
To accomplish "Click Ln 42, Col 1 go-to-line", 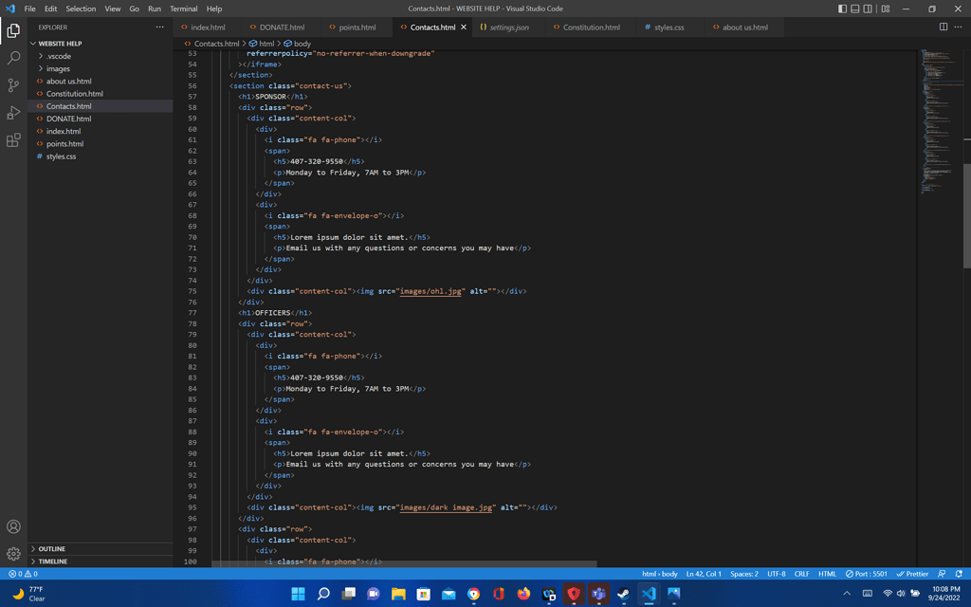I will click(704, 574).
